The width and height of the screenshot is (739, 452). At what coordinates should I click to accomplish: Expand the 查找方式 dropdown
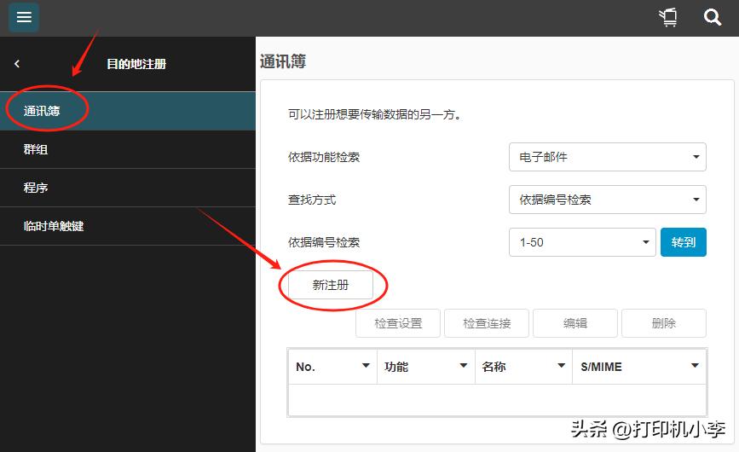click(608, 200)
